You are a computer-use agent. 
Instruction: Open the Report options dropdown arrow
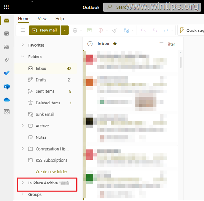(107, 30)
